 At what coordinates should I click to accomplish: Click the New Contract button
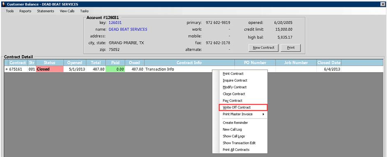[x=264, y=48]
